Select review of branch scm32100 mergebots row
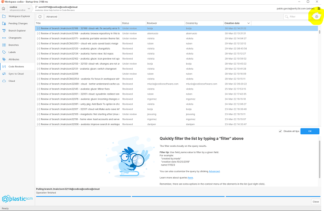 176,114
